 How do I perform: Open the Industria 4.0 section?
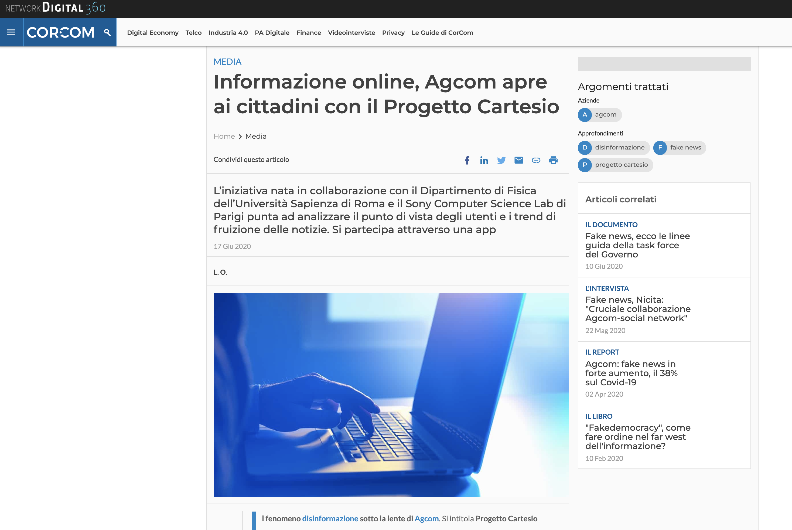228,33
